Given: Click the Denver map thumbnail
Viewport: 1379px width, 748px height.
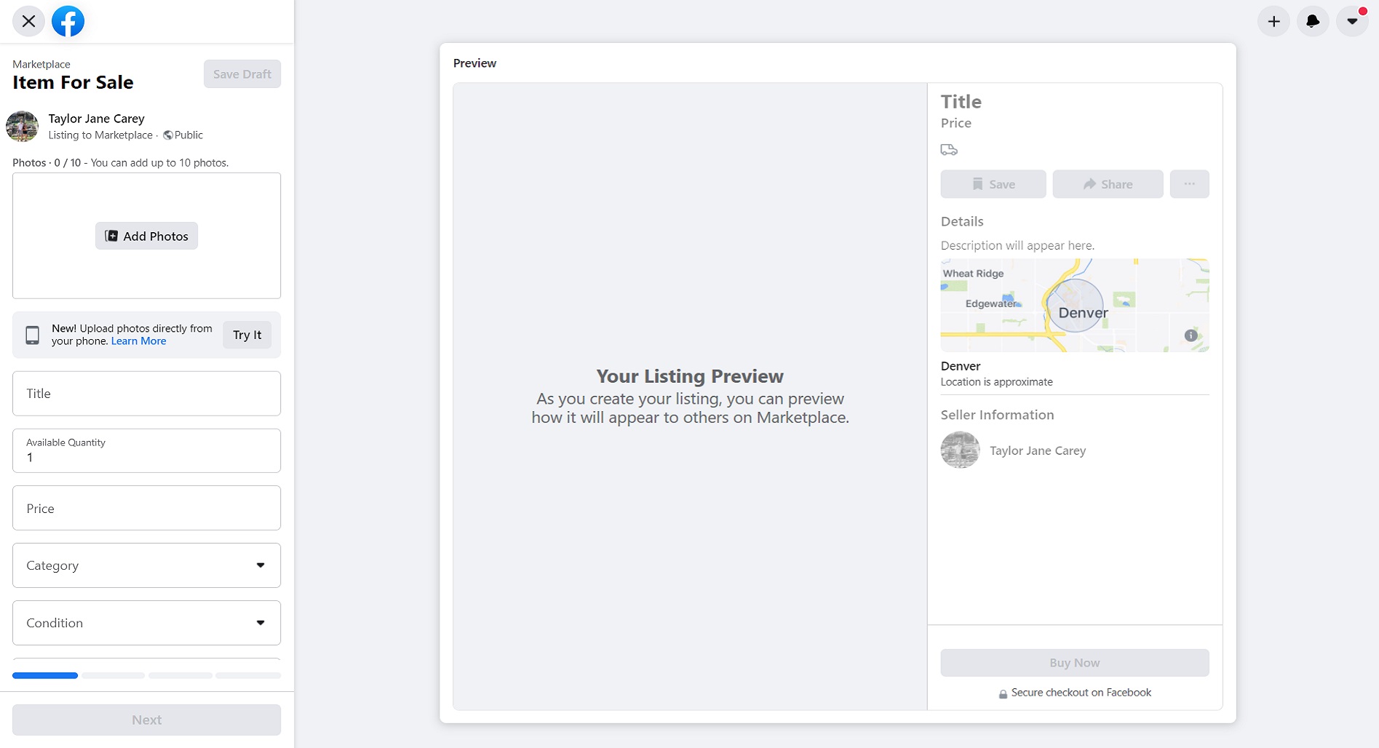Looking at the screenshot, I should coord(1075,306).
